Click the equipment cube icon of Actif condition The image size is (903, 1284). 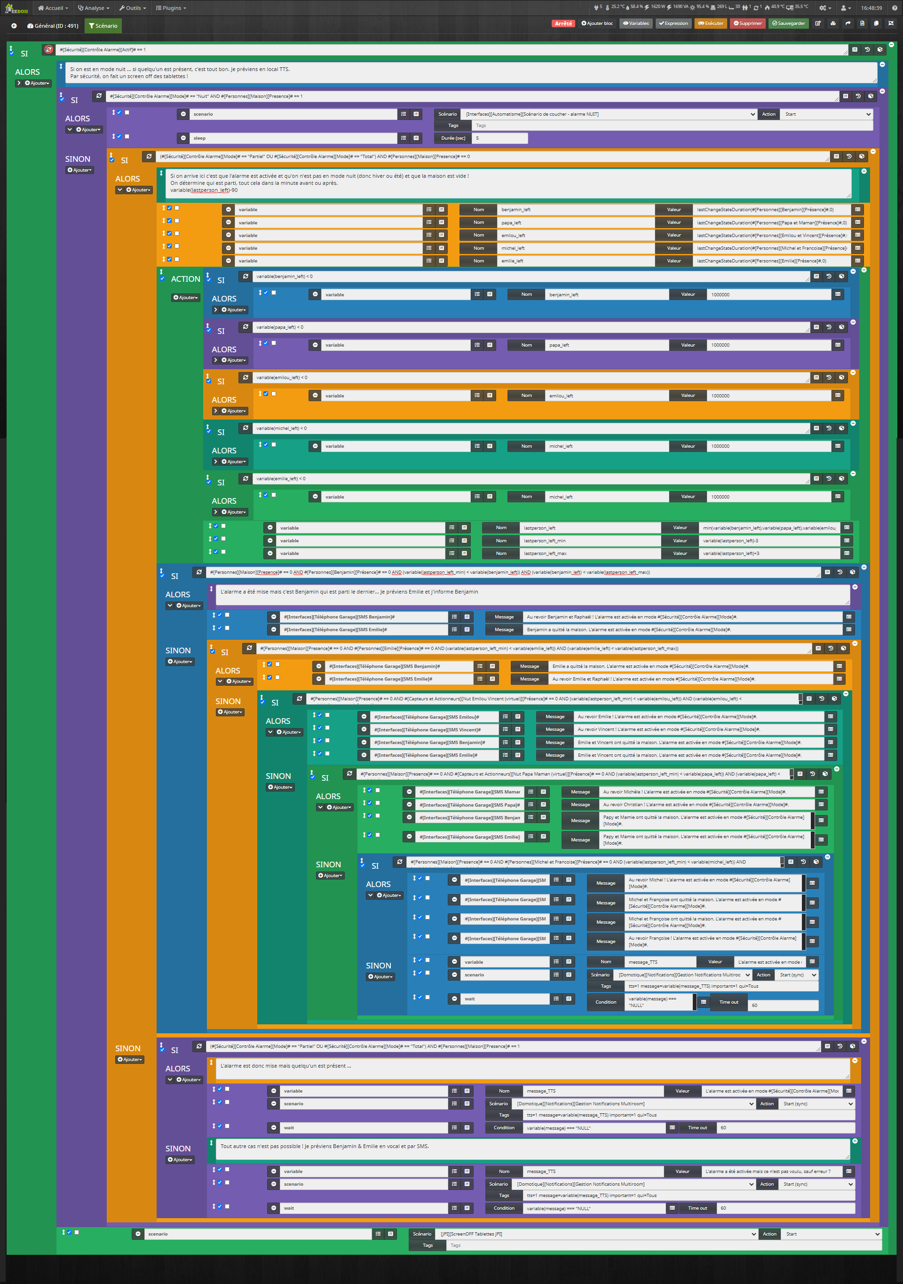point(879,50)
